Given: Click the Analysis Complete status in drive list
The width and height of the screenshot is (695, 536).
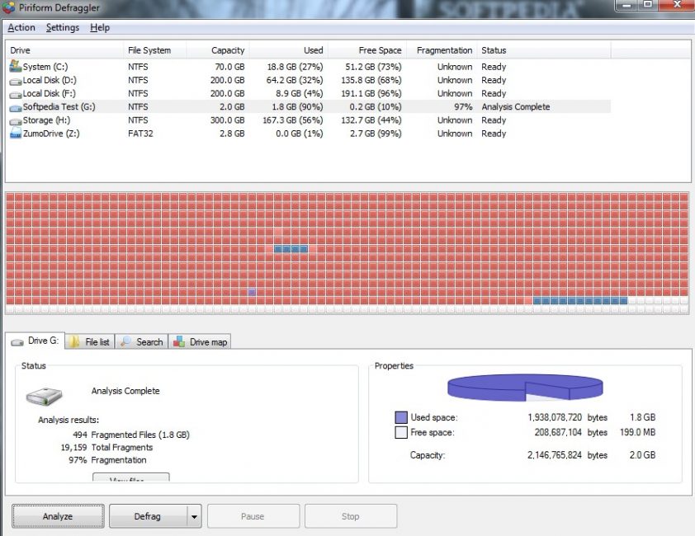Looking at the screenshot, I should (516, 106).
